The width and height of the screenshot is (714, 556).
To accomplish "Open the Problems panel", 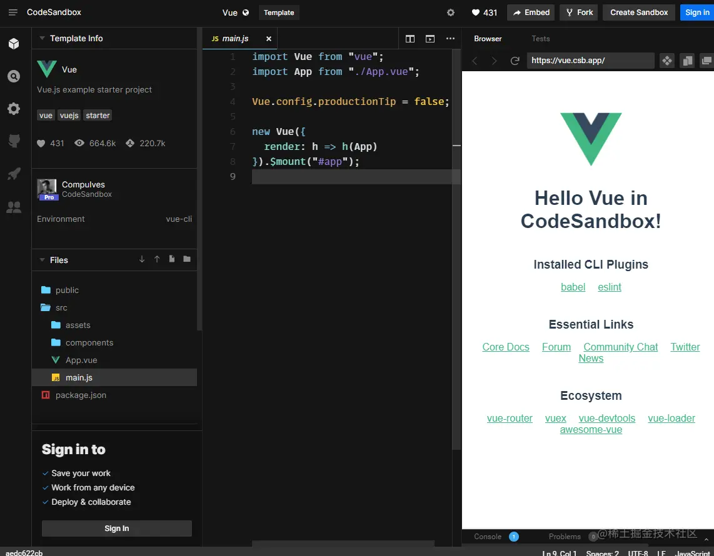I will [565, 537].
